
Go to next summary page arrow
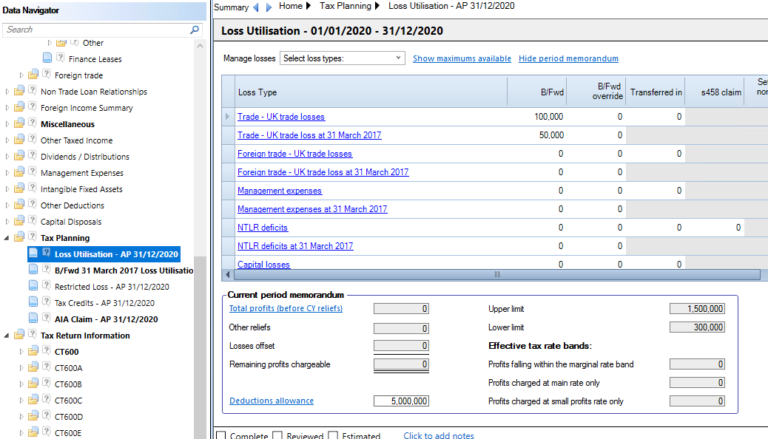[x=269, y=7]
